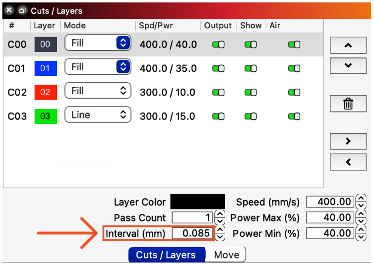374x265 pixels.
Task: Click the 300.0 / 10.0 speed/power value
Action: pyautogui.click(x=168, y=93)
